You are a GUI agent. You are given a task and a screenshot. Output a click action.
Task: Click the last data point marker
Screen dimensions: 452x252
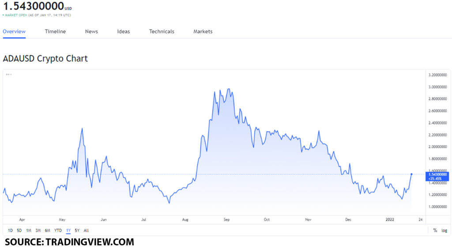click(411, 174)
